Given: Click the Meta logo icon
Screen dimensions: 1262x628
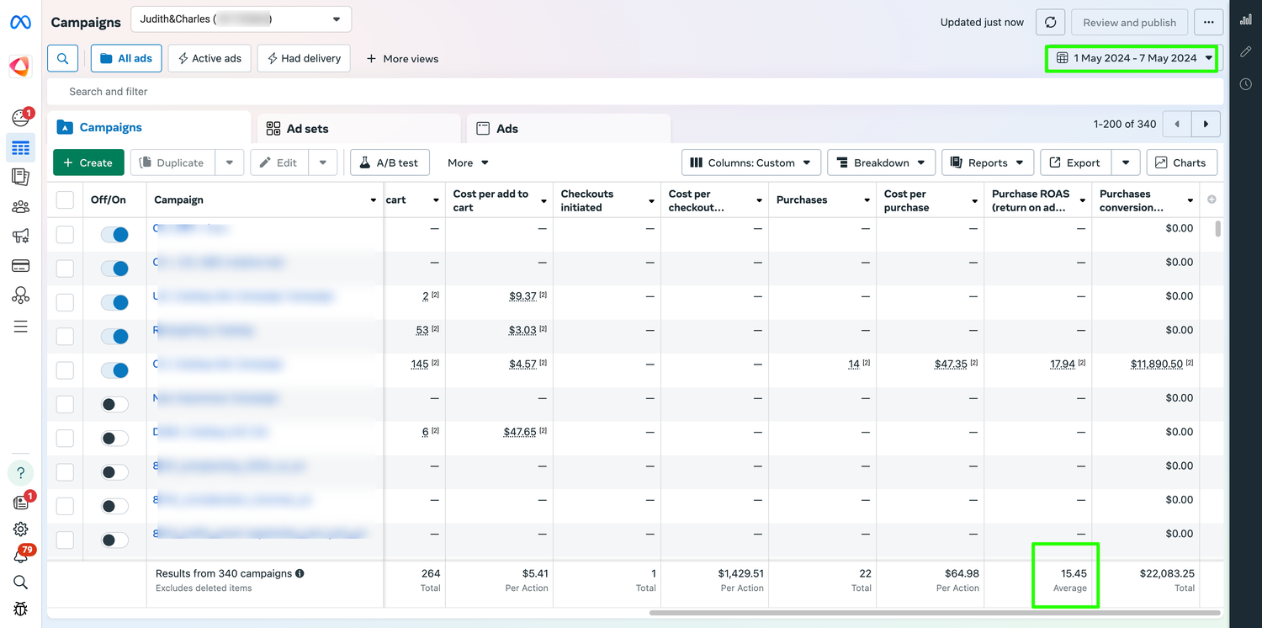Looking at the screenshot, I should pyautogui.click(x=20, y=23).
